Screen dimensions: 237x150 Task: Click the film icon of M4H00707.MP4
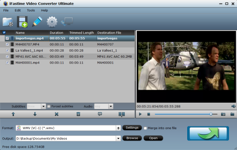click(x=12, y=44)
